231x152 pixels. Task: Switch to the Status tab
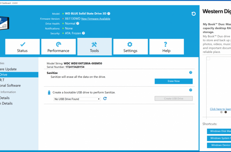click(x=23, y=47)
